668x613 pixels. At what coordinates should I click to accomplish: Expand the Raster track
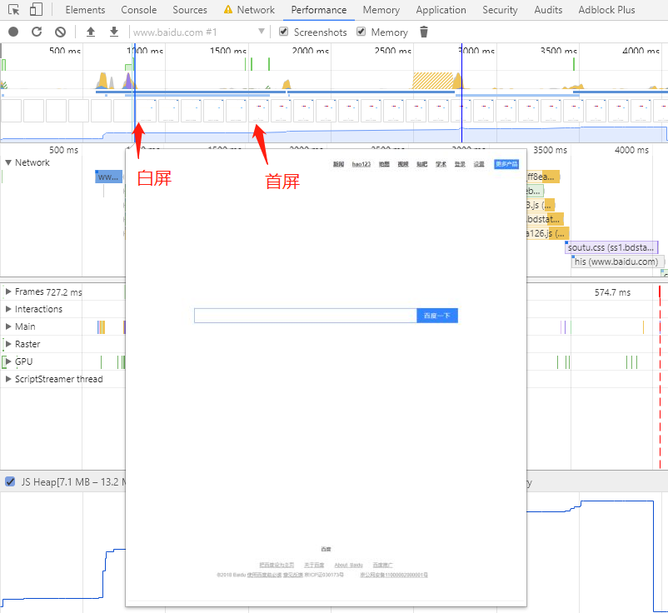[8, 344]
